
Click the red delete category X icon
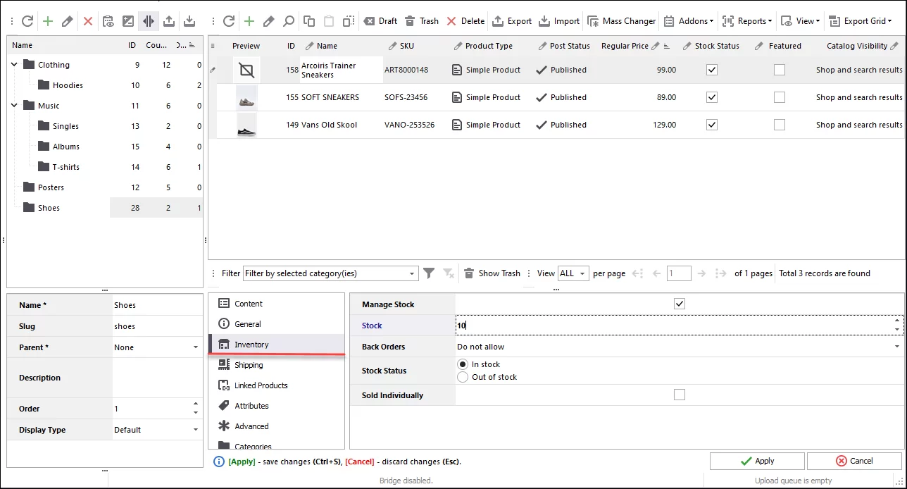(x=88, y=21)
